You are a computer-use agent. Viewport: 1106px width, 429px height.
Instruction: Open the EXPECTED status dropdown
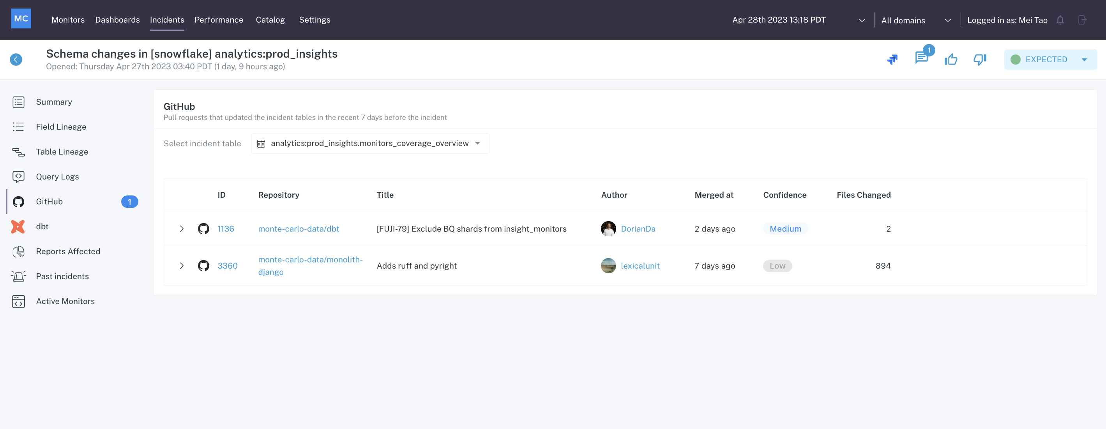point(1050,60)
